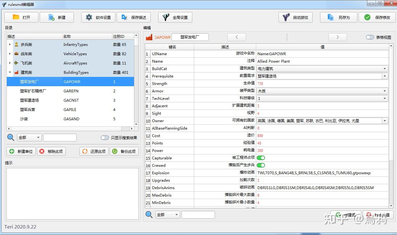Open the bottom editor 全部 filter dropdown
Viewport: 397px width, 235px height.
pyautogui.click(x=168, y=215)
